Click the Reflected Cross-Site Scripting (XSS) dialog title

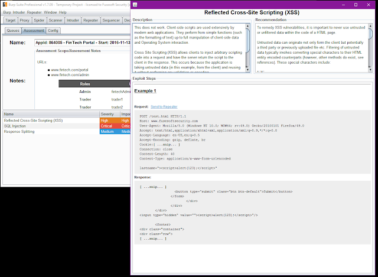coord(252,12)
